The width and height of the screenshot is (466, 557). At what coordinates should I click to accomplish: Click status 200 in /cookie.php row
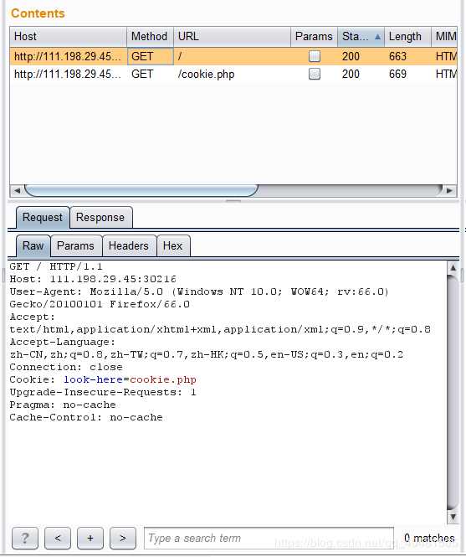coord(351,74)
